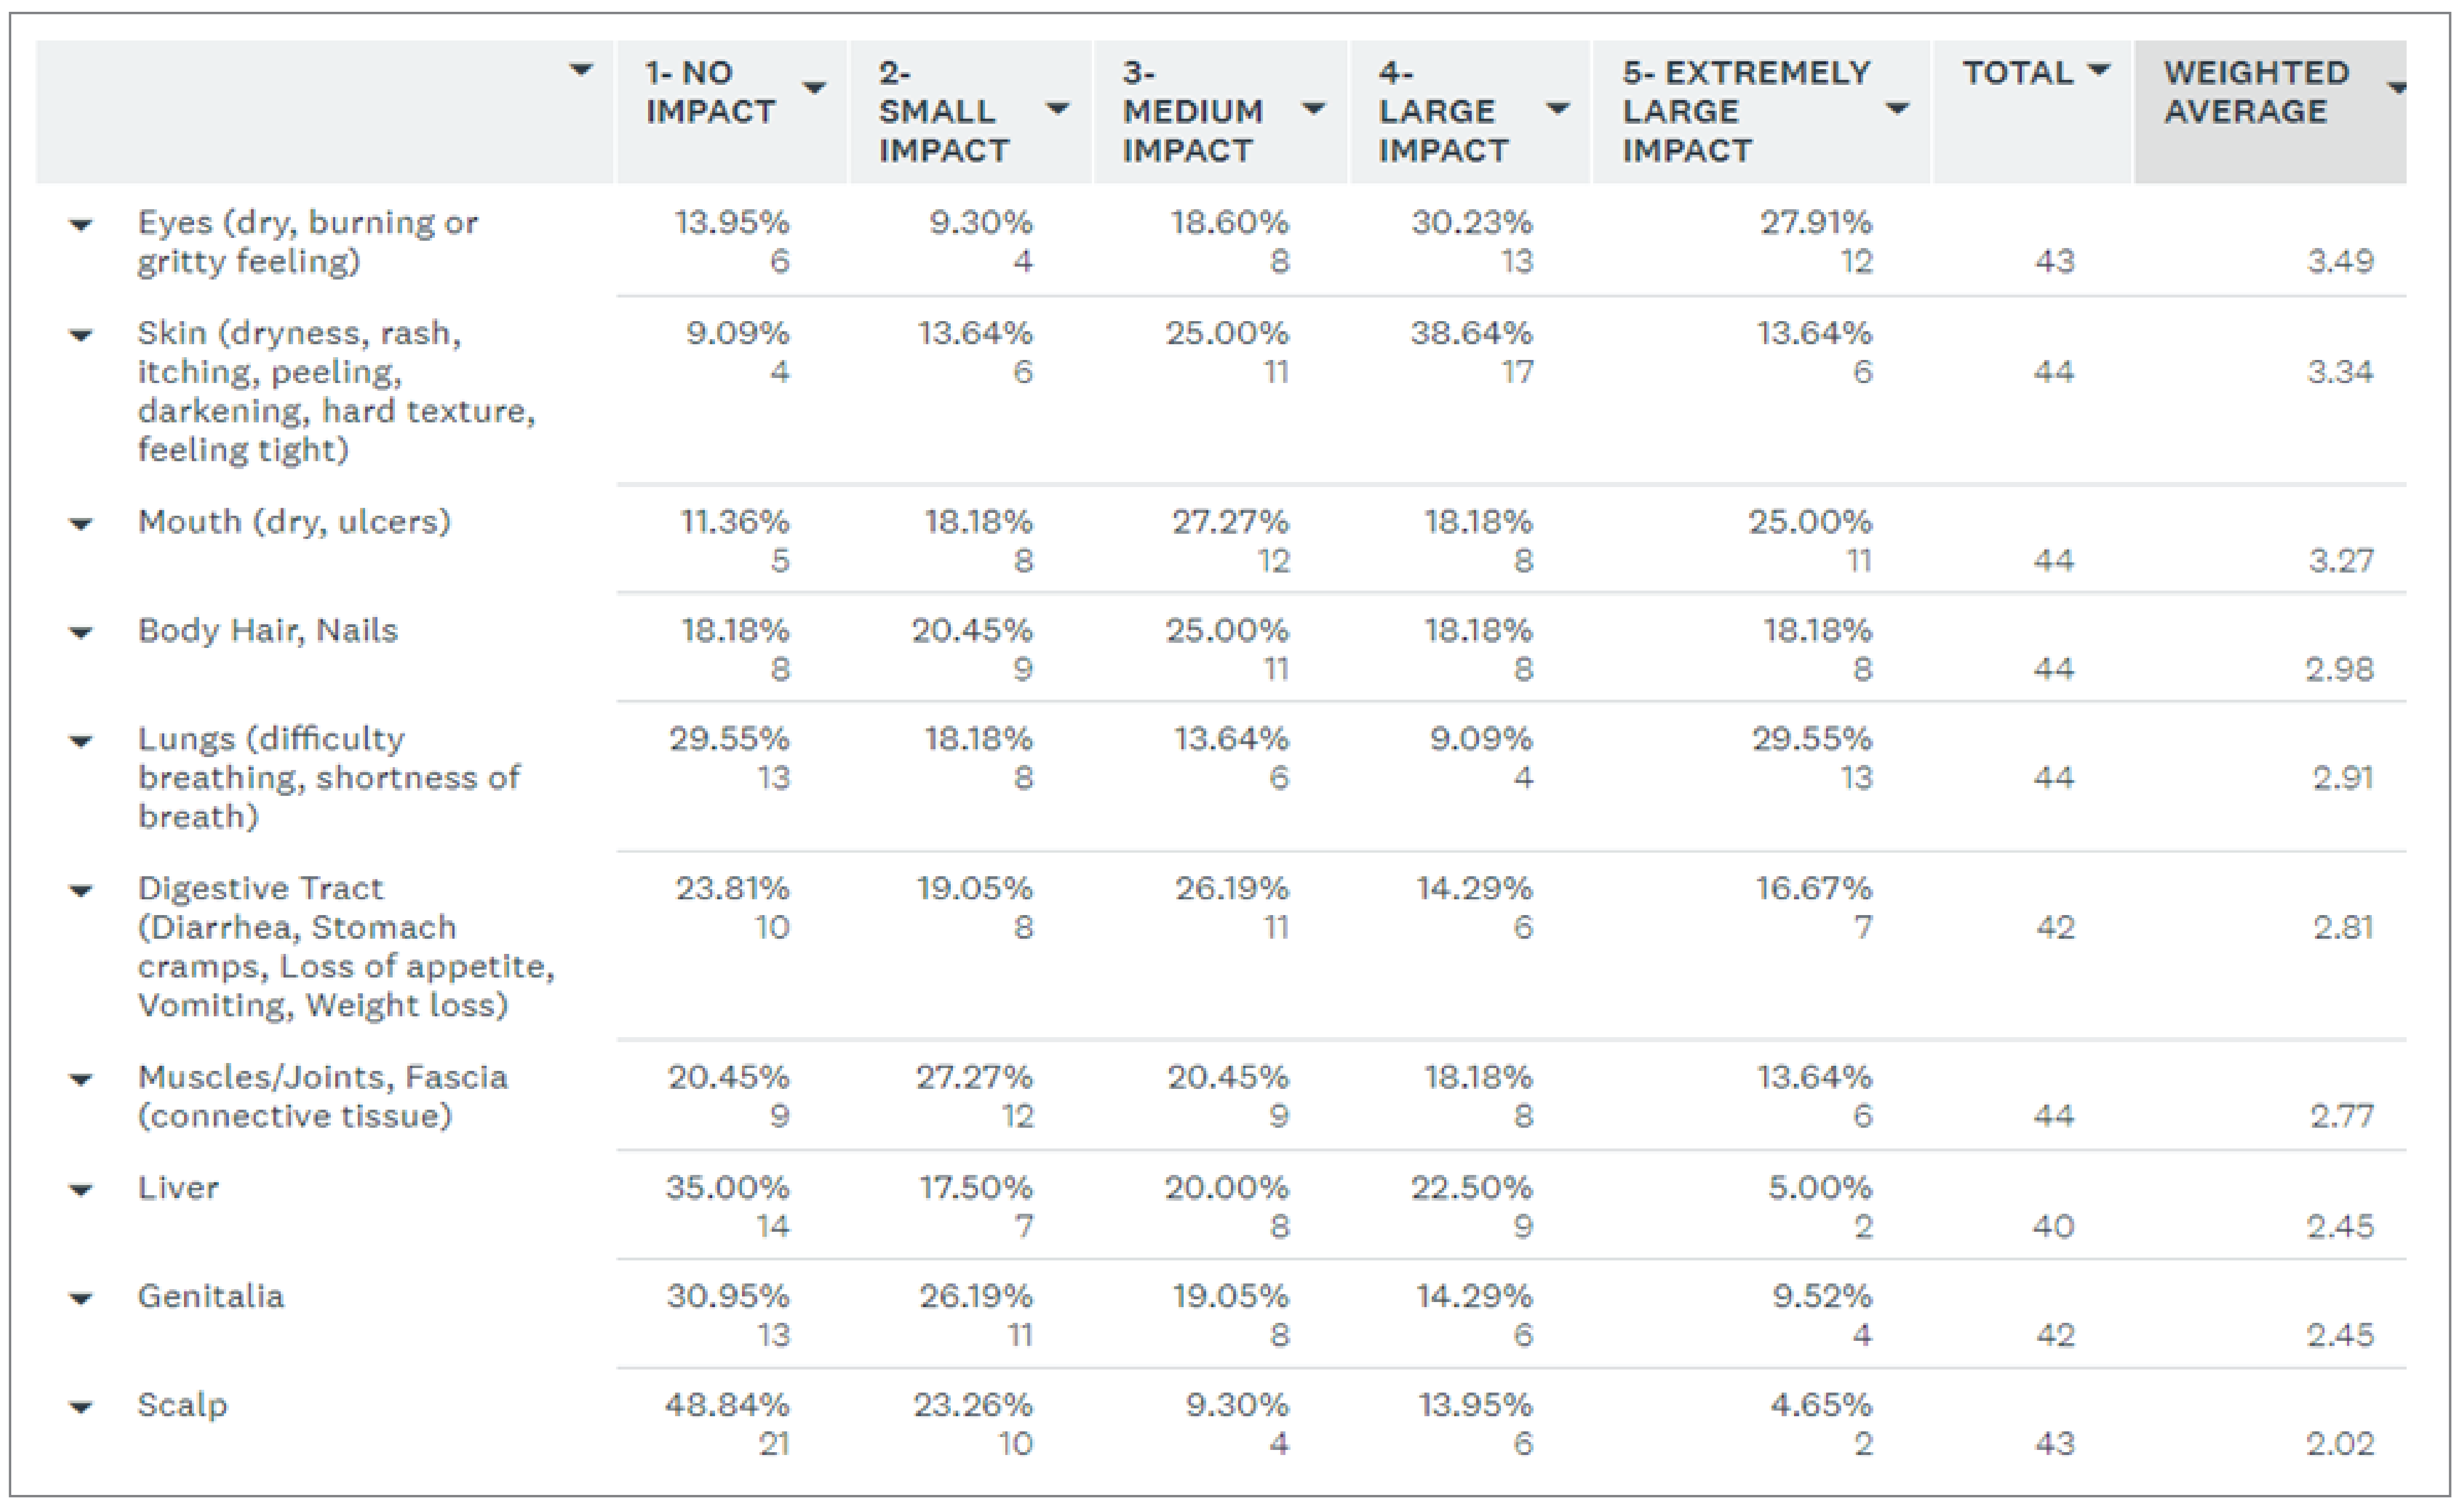Open the 3- Medium Impact column dropdown
The width and height of the screenshot is (2464, 1509).
click(x=1314, y=109)
